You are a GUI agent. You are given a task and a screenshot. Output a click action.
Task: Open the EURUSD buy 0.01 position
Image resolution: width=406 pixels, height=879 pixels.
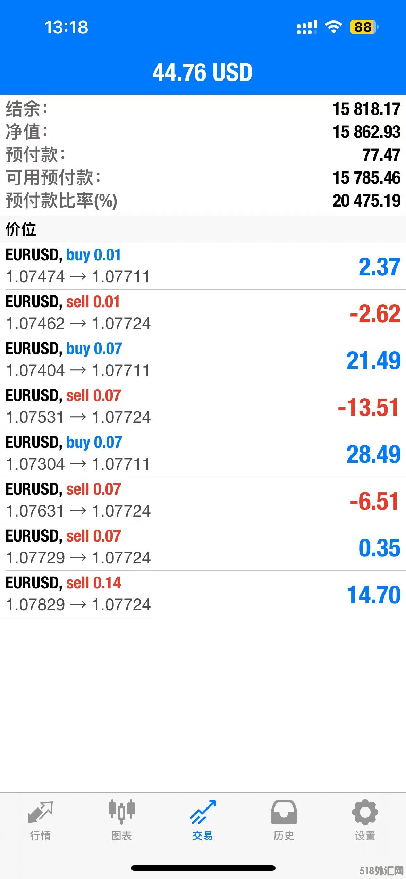(x=203, y=266)
